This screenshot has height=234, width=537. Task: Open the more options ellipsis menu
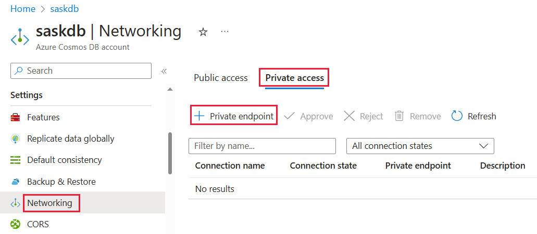(x=224, y=32)
